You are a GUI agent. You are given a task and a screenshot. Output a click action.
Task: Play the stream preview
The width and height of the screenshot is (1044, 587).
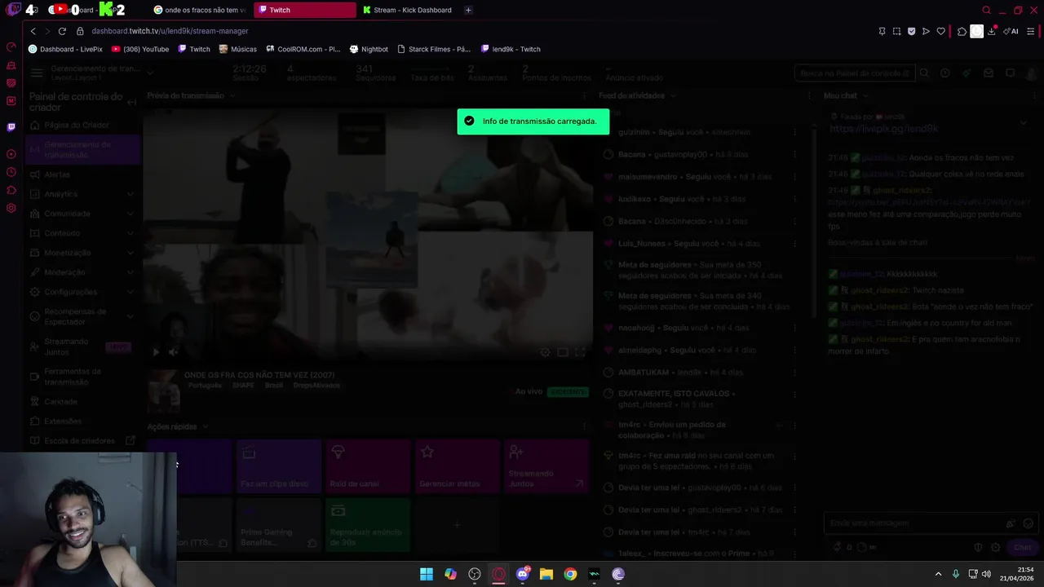coord(156,352)
